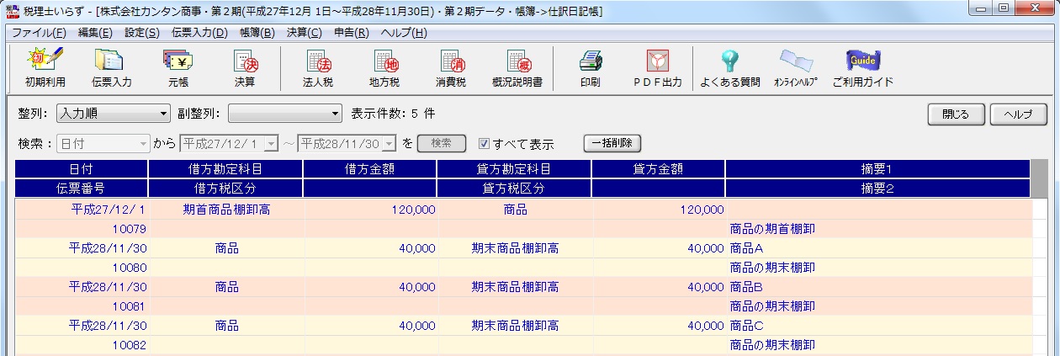The height and width of the screenshot is (356, 1060).
Task: Toggle the すべて表示 checkbox
Action: click(x=484, y=143)
